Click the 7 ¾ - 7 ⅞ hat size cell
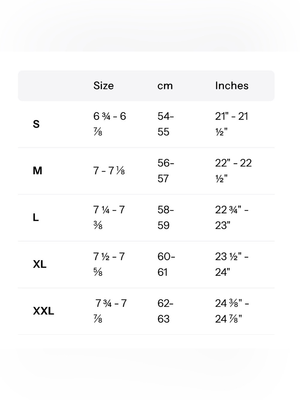This screenshot has width=300, height=400. tap(110, 311)
